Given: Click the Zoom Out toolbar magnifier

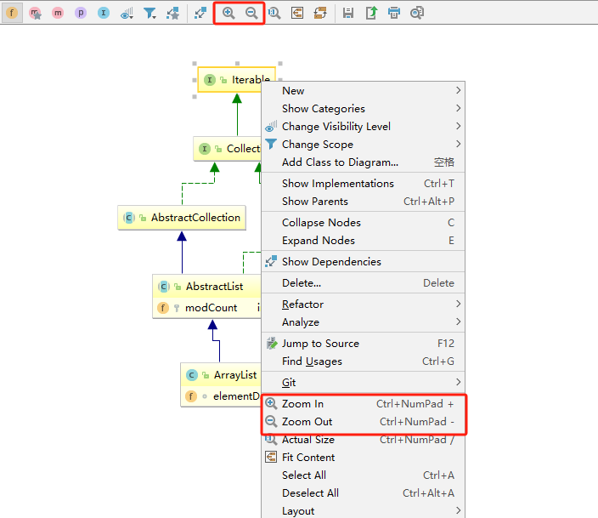Looking at the screenshot, I should coord(251,13).
